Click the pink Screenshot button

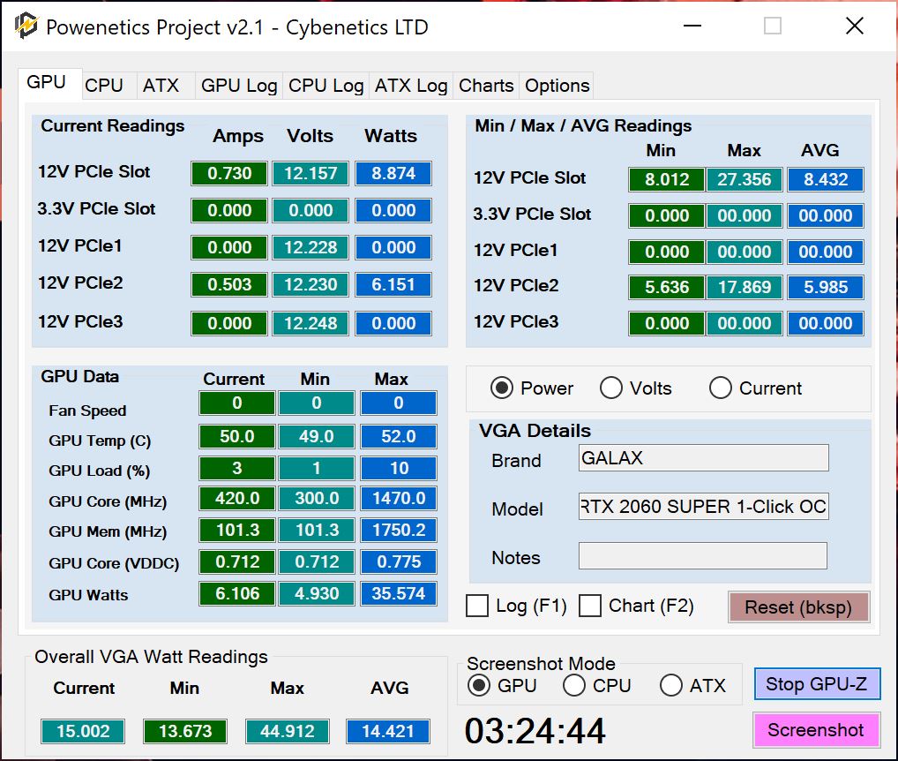[x=816, y=730]
